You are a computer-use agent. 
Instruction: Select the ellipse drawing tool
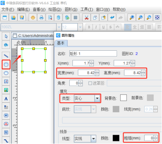6,73
